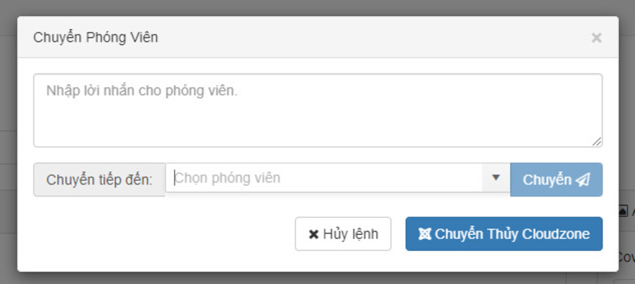The height and width of the screenshot is (284, 635).
Task: Click the textarea resize grip corner
Action: pyautogui.click(x=597, y=142)
